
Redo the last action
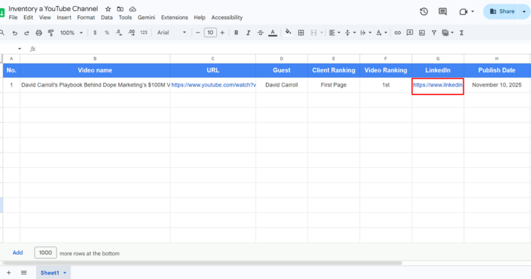point(26,33)
